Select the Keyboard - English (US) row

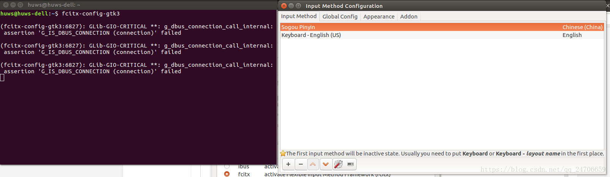[x=442, y=35]
